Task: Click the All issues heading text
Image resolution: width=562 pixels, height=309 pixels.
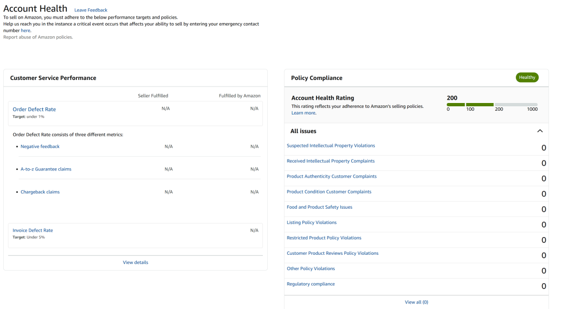Action: point(303,131)
